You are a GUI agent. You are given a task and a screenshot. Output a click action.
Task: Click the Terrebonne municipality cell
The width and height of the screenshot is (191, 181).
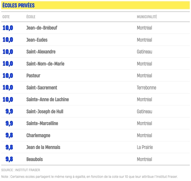pyautogui.click(x=147, y=88)
